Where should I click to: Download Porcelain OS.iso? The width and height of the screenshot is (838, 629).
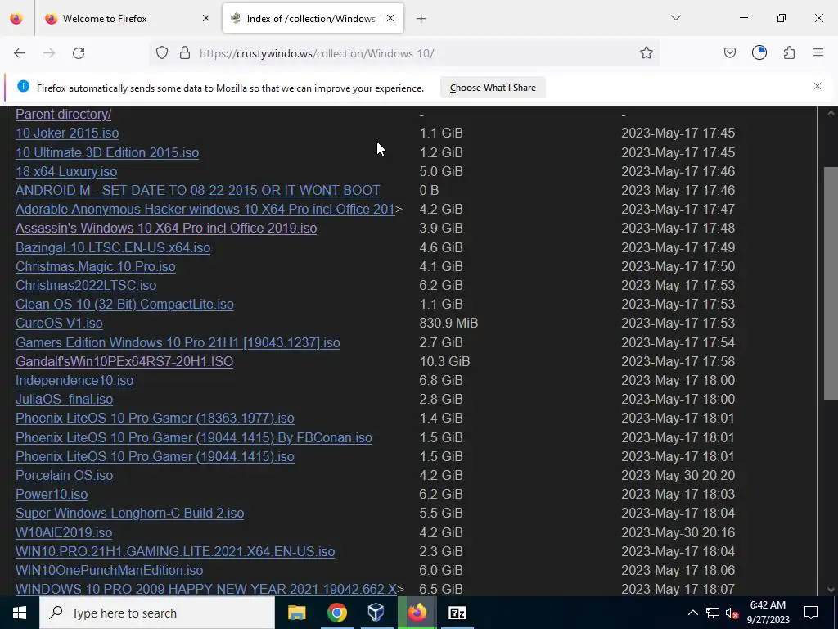(x=64, y=475)
